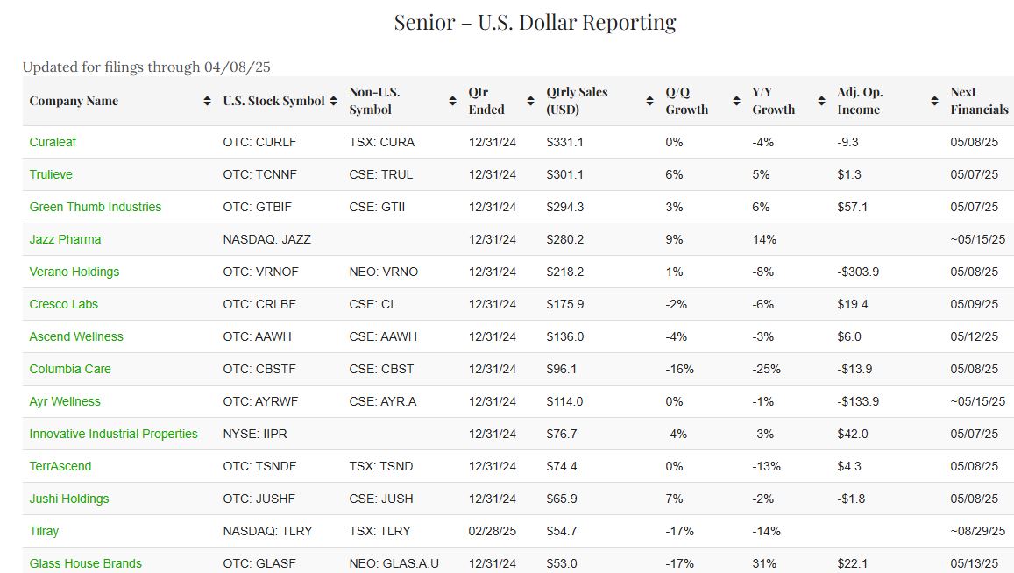The width and height of the screenshot is (1014, 573).
Task: Click the Next Financials column header
Action: tap(979, 101)
